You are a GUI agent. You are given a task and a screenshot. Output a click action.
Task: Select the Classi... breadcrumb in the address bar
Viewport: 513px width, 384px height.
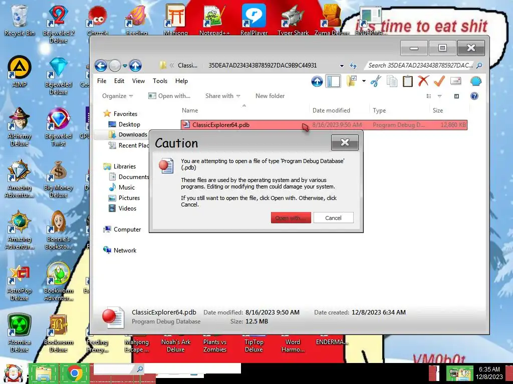click(x=187, y=65)
